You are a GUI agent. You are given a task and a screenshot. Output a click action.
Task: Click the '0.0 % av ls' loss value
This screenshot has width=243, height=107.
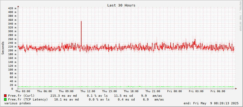click(99, 100)
